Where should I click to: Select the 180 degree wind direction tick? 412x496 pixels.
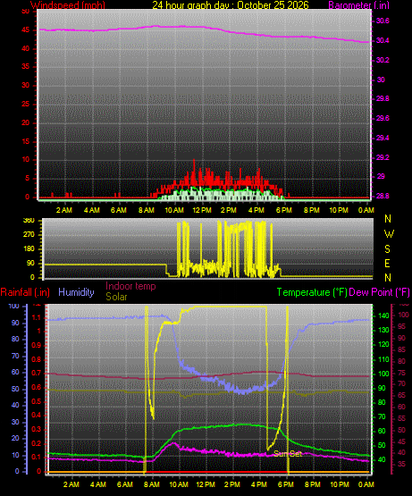29,249
